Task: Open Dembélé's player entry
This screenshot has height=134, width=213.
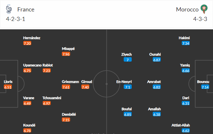Action: pos(69,117)
